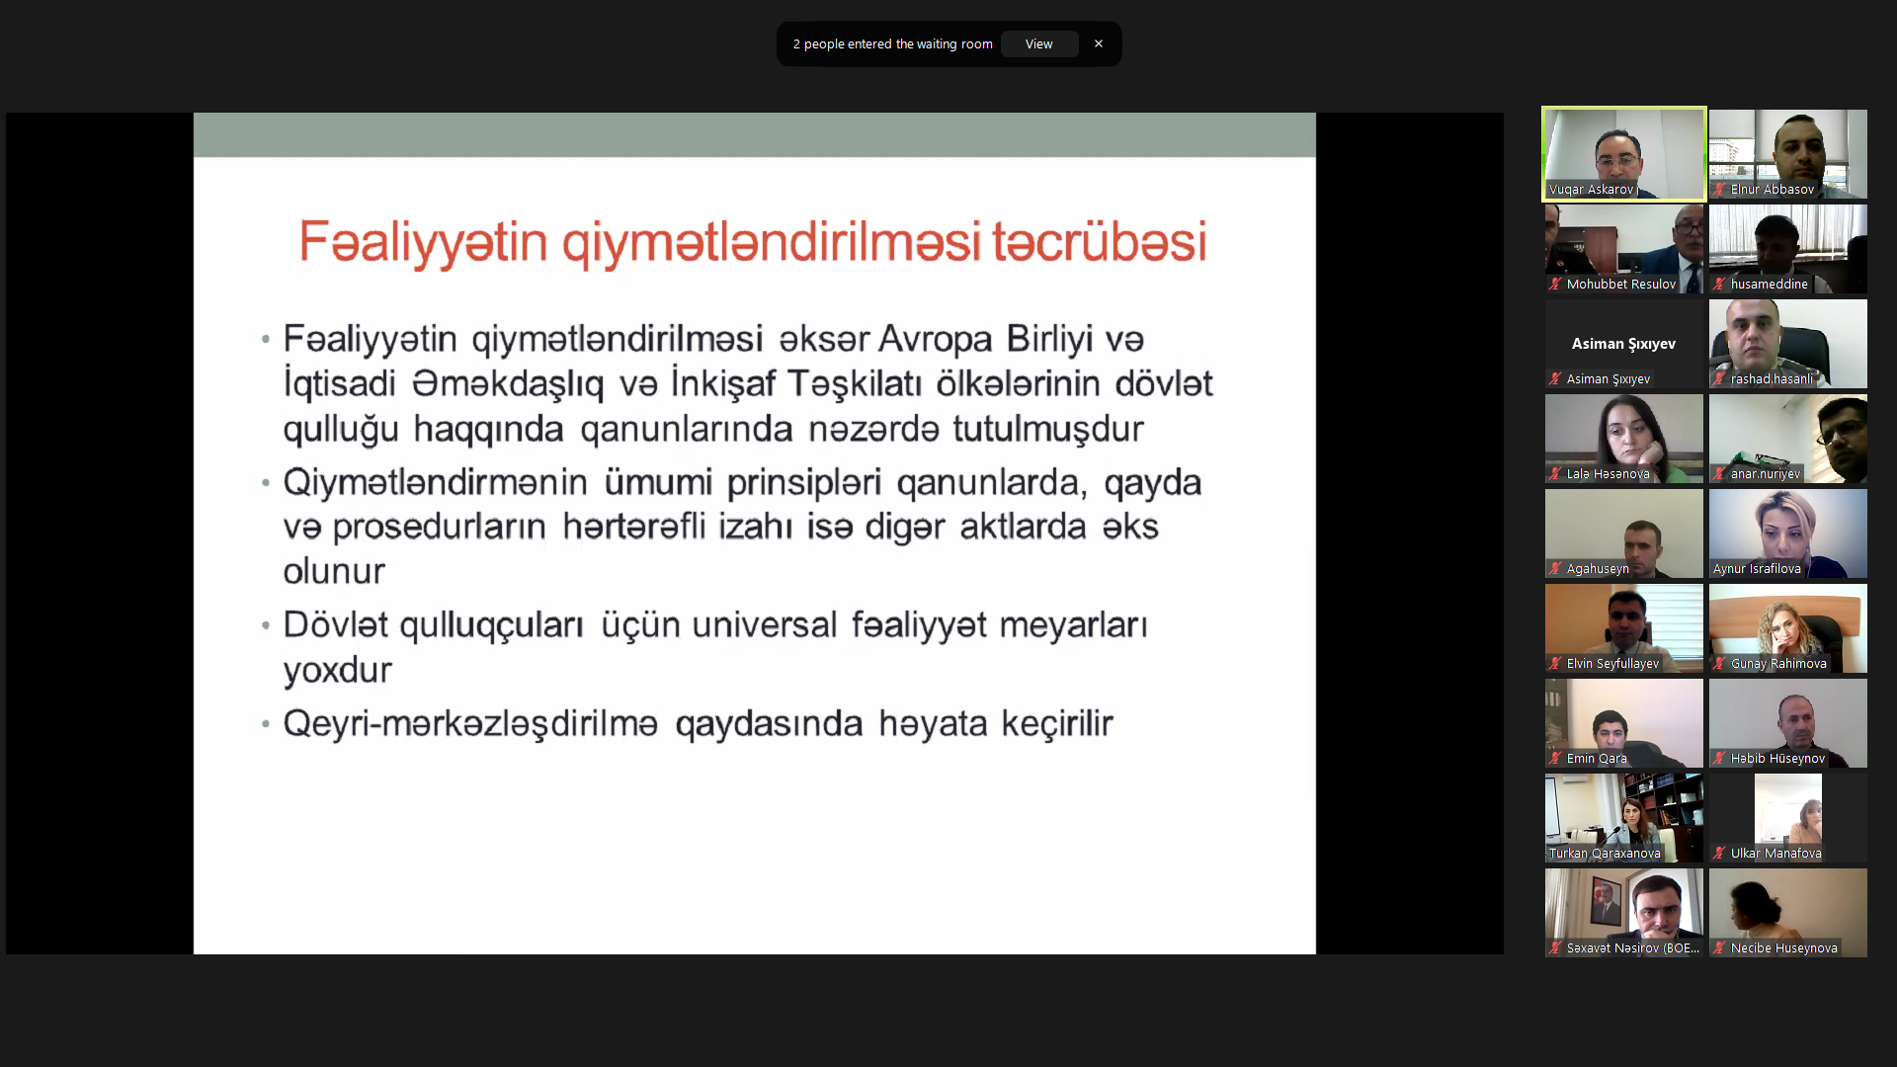Click muted mic icon for Emin Qara
The image size is (1897, 1067).
point(1555,758)
